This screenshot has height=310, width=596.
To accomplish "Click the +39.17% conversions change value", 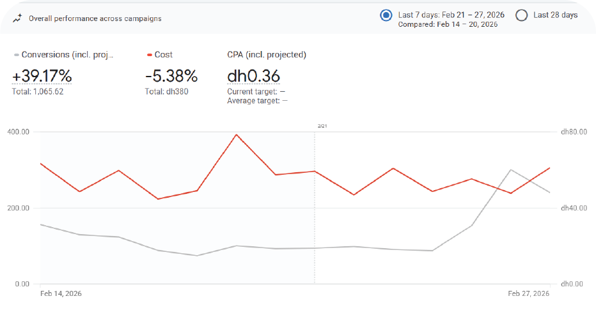I will (42, 77).
